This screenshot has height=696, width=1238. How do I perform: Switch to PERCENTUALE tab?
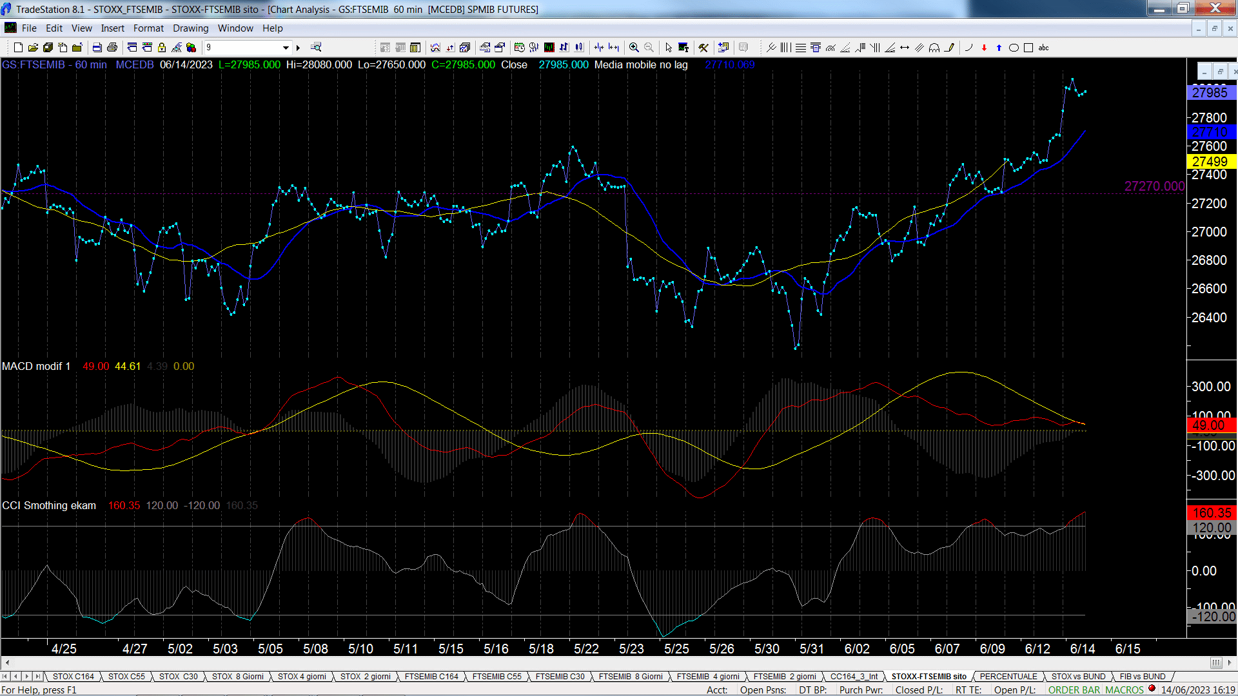pos(1008,676)
